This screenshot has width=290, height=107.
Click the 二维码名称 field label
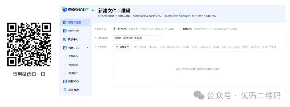(x=103, y=38)
